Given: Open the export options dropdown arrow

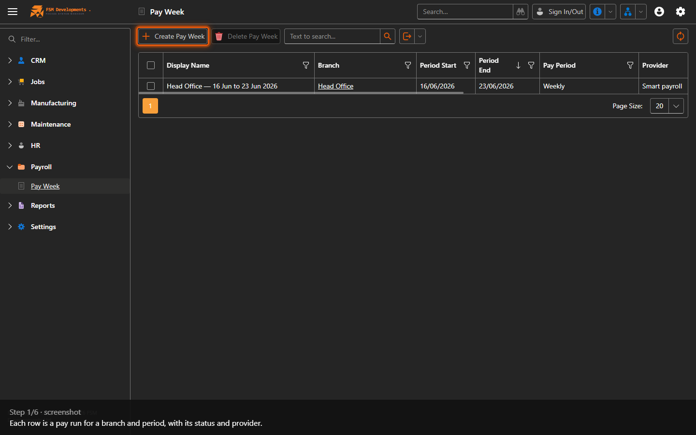Looking at the screenshot, I should click(420, 36).
